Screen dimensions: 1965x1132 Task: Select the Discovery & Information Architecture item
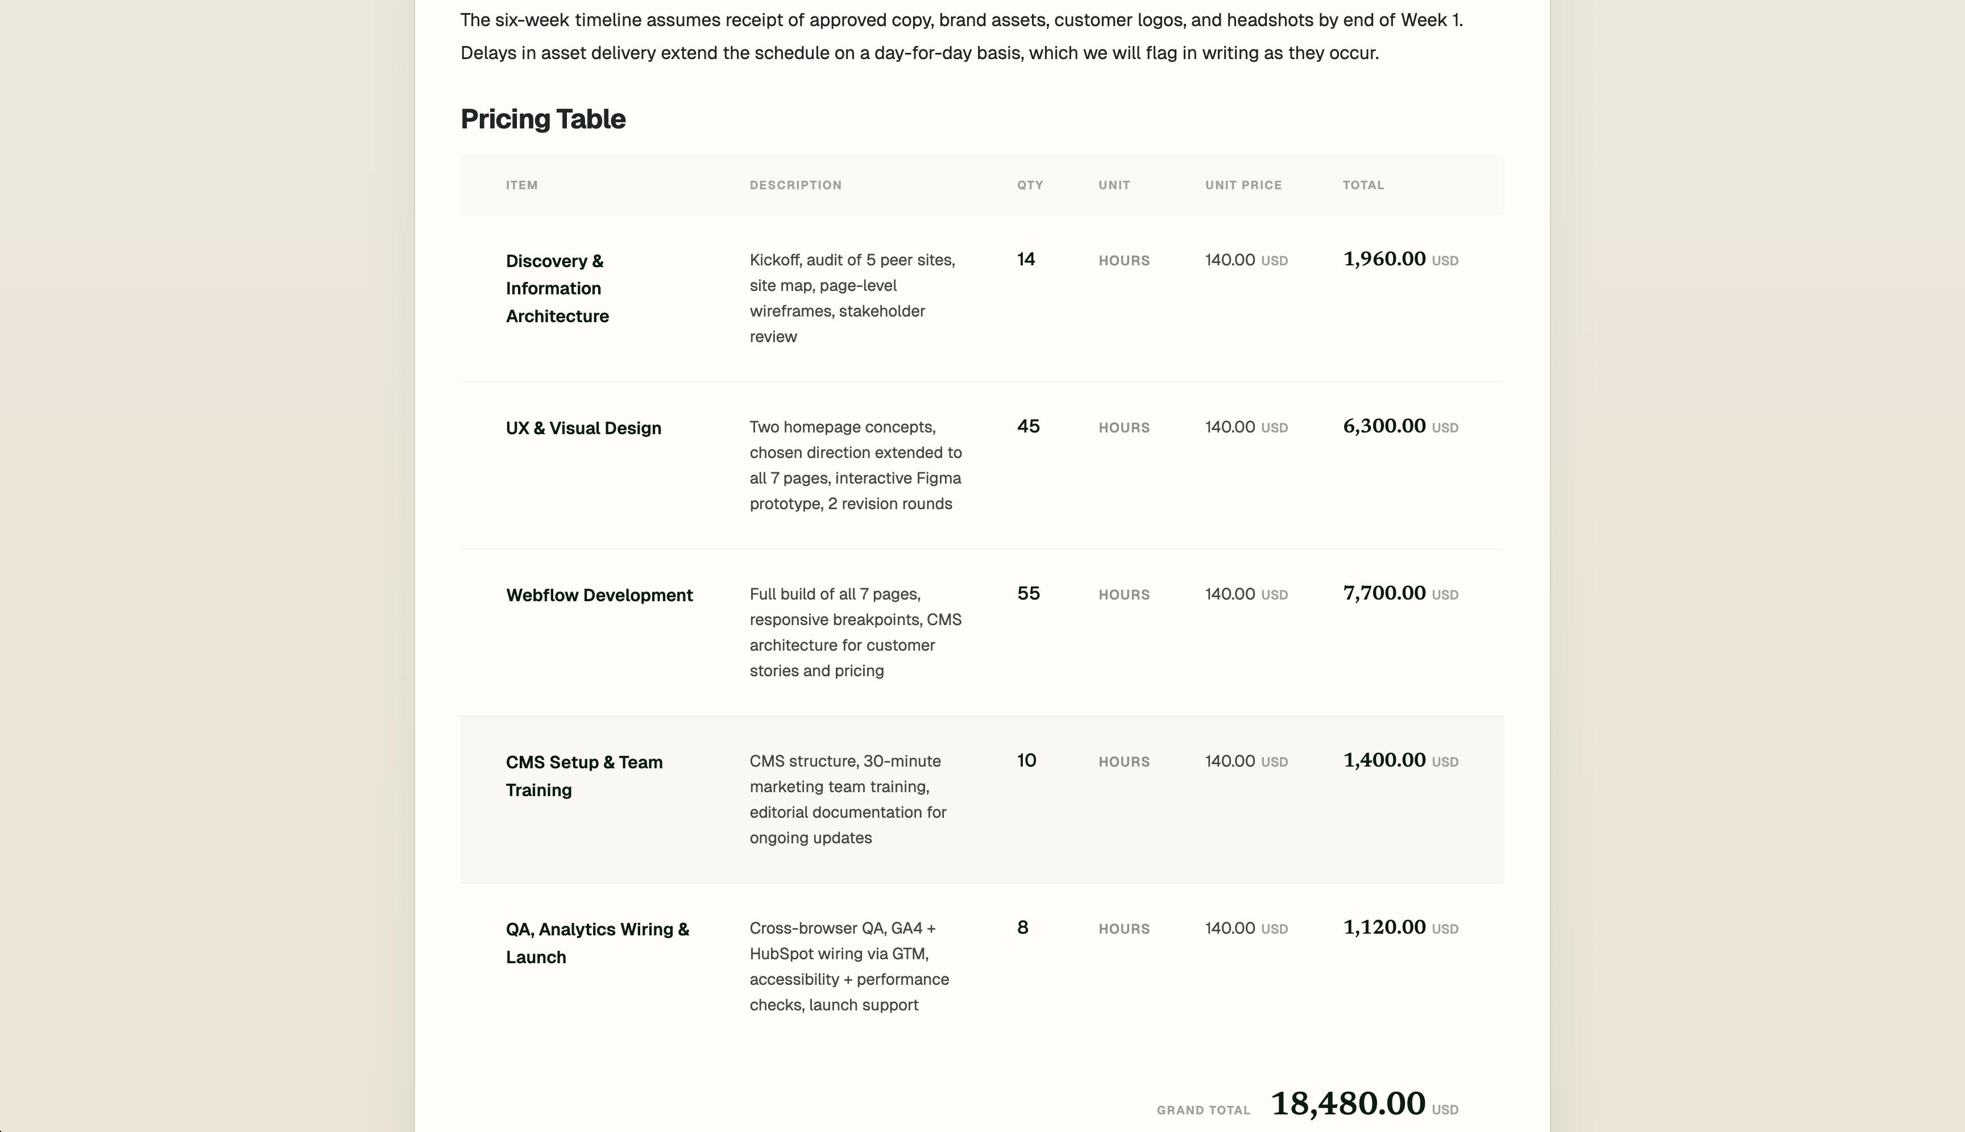tap(557, 289)
